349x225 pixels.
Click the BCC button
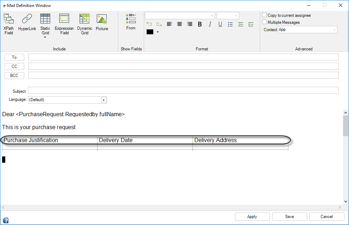[x=14, y=76]
